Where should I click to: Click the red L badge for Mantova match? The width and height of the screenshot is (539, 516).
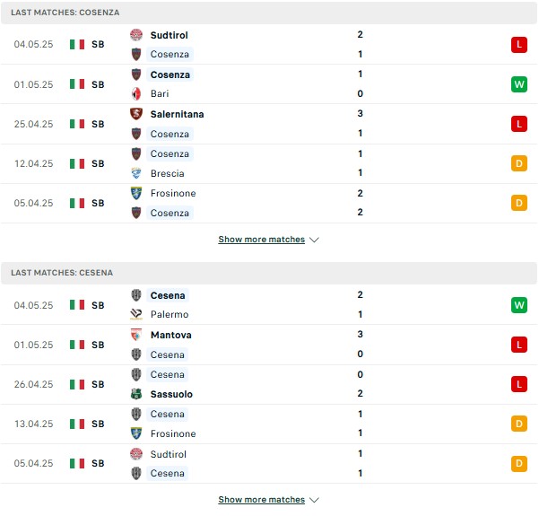tap(519, 345)
